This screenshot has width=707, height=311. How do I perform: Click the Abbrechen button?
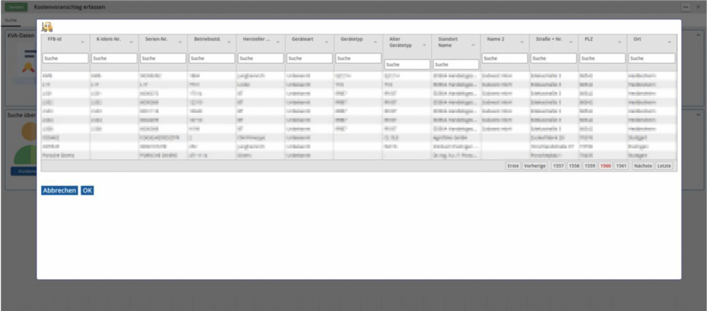59,191
